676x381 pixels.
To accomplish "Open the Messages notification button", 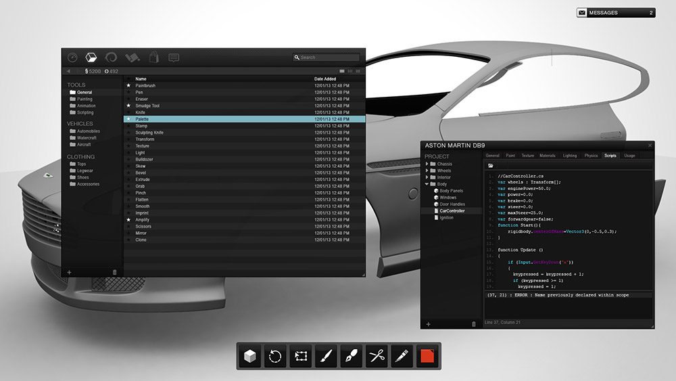I will pyautogui.click(x=615, y=12).
